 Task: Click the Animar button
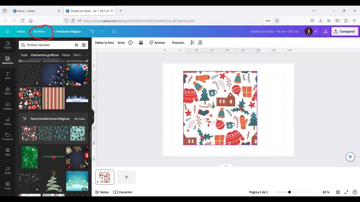pos(157,43)
